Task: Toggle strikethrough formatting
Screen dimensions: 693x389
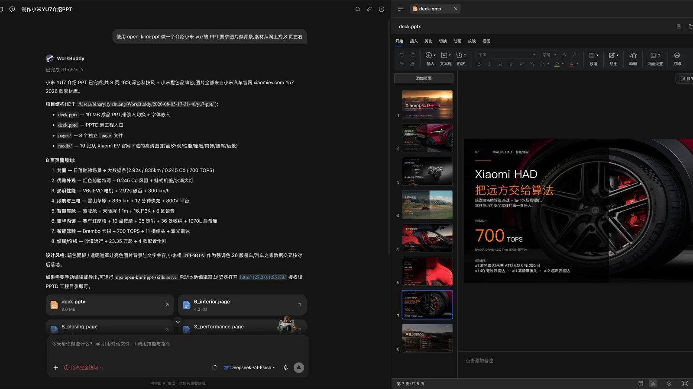Action: [x=511, y=64]
